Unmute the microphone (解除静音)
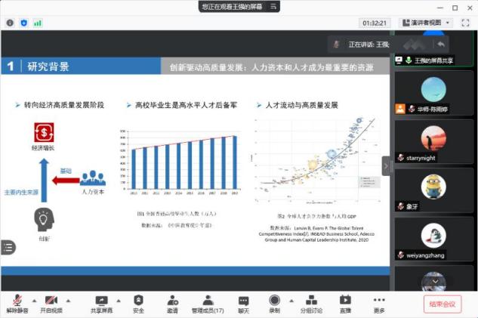The image size is (478, 318). click(17, 302)
